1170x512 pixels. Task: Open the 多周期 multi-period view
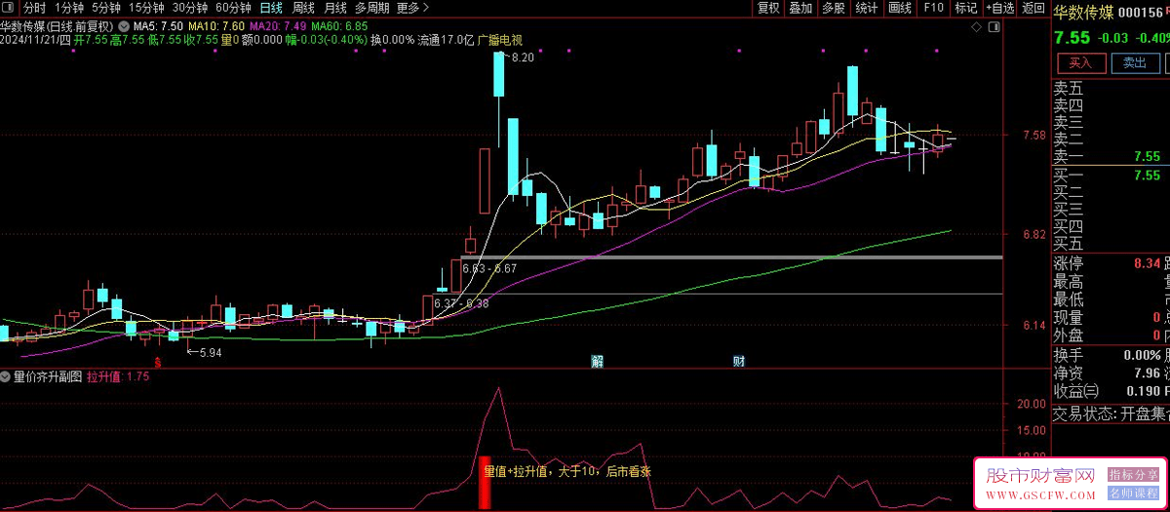372,8
